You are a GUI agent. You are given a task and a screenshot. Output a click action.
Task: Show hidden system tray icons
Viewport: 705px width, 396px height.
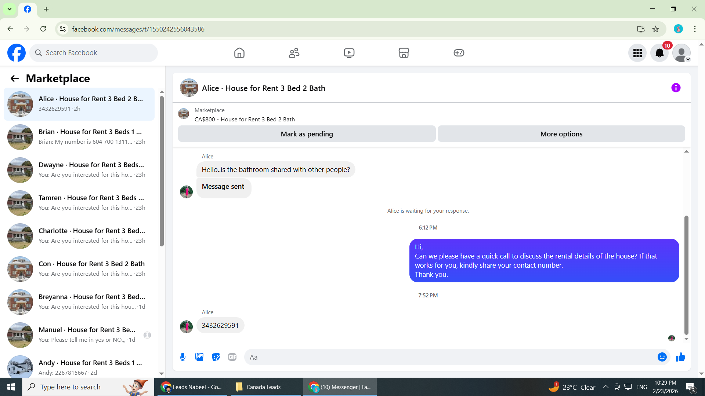coord(606,387)
